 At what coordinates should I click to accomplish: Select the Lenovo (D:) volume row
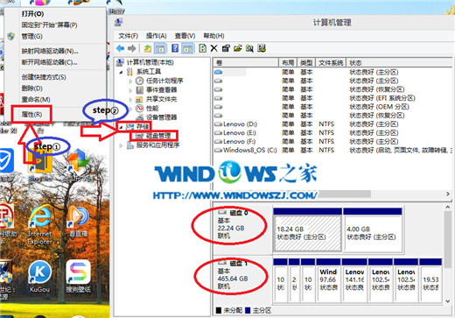(332, 124)
